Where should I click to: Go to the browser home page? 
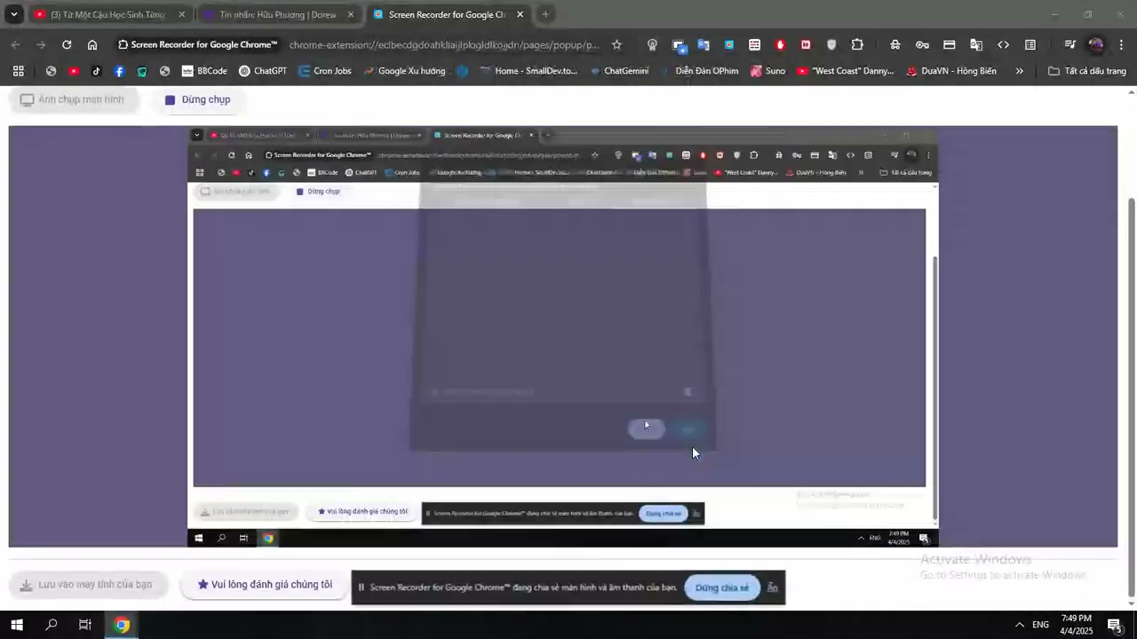point(92,44)
